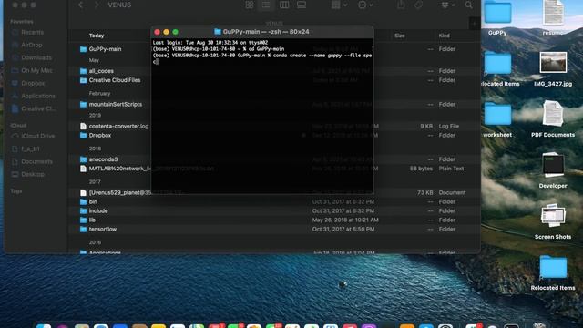The width and height of the screenshot is (583, 328).
Task: Add a new Finder tab with plus button
Action: click(x=474, y=24)
